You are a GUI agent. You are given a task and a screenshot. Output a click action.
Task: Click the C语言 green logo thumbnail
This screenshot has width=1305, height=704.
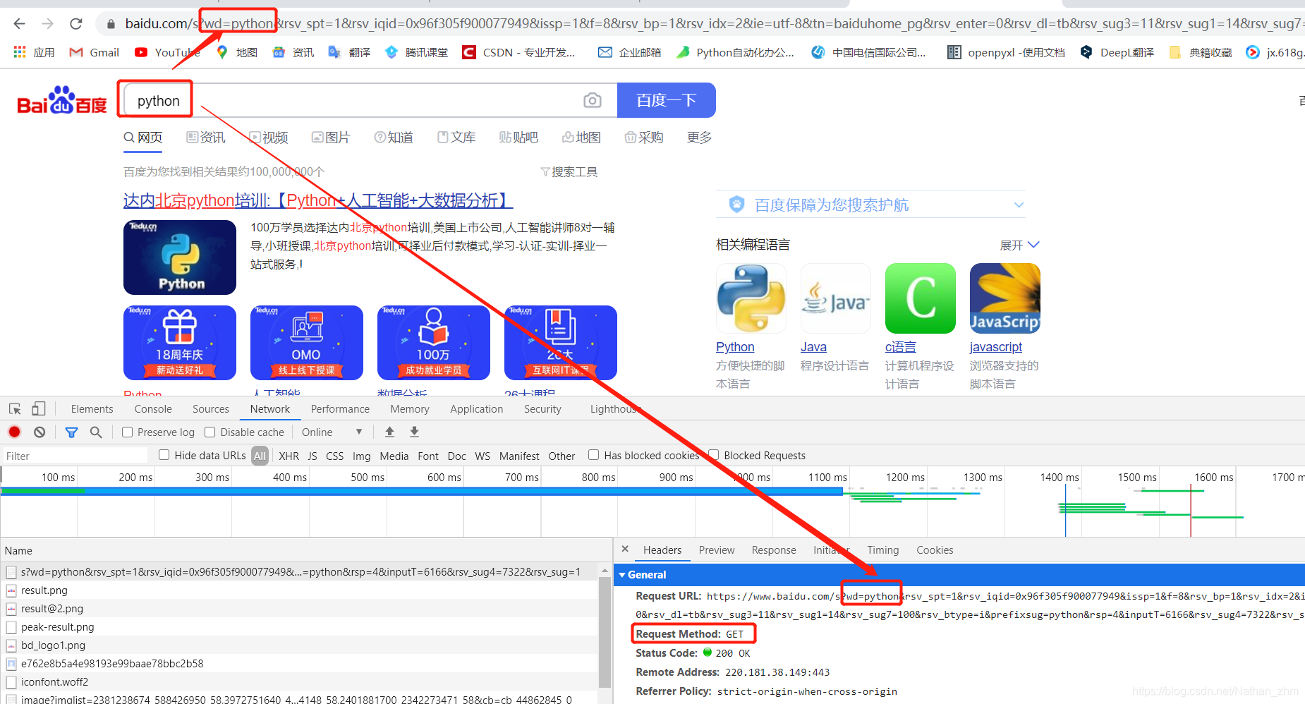coord(921,298)
